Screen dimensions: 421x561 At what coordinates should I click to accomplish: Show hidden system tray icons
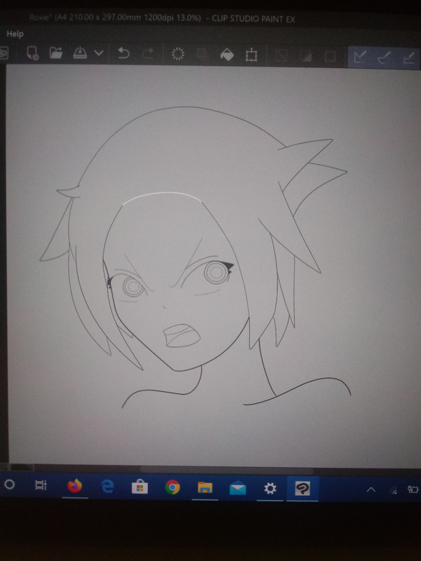click(x=371, y=489)
